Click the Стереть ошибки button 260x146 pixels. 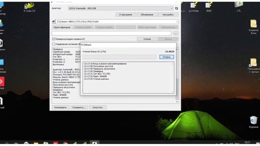click(104, 27)
